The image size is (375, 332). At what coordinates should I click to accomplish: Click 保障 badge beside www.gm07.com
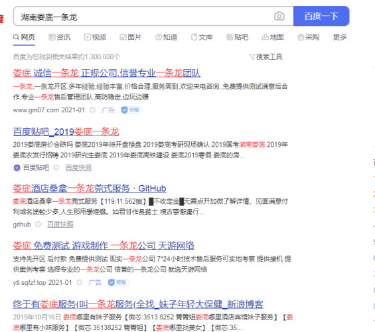click(131, 110)
